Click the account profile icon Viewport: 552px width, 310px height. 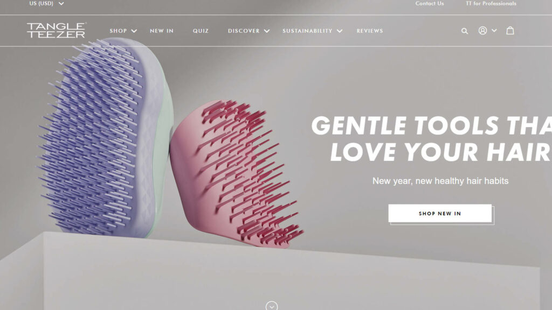(x=482, y=31)
